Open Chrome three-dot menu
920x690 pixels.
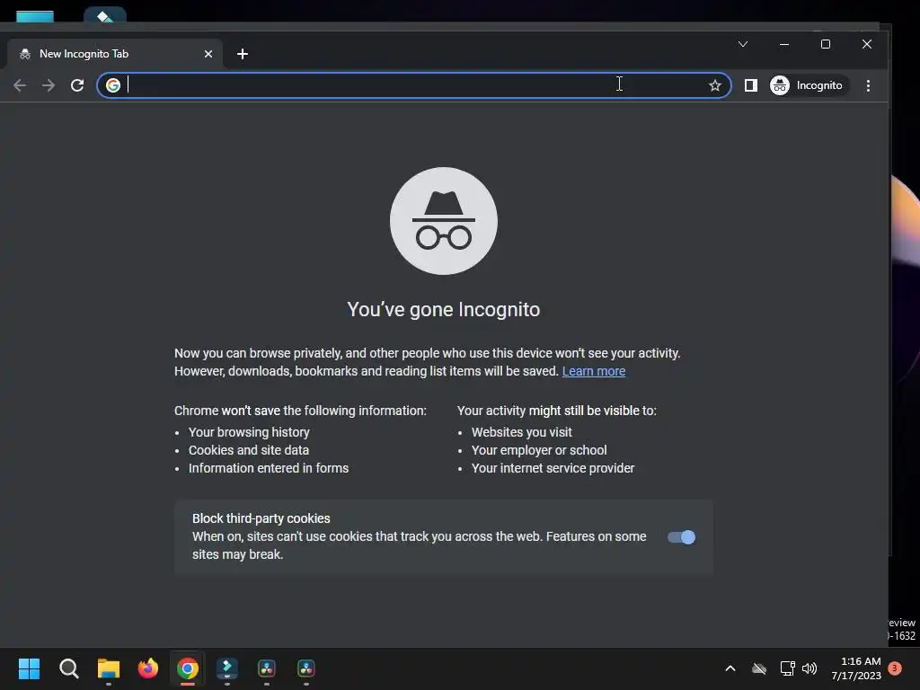tap(868, 85)
